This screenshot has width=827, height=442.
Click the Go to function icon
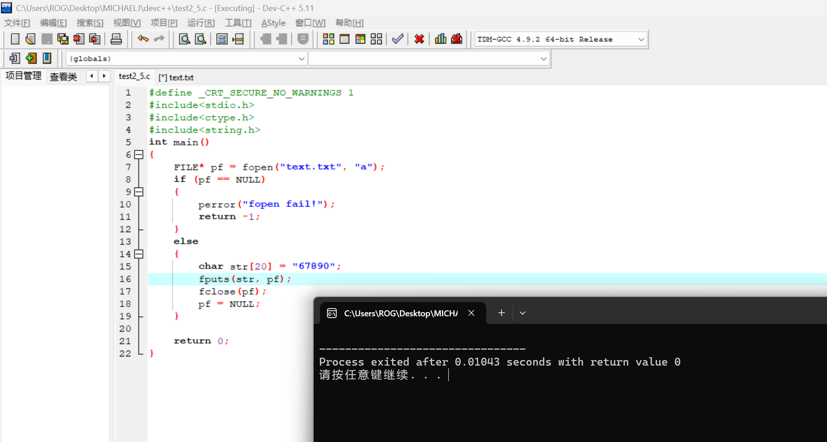[222, 39]
